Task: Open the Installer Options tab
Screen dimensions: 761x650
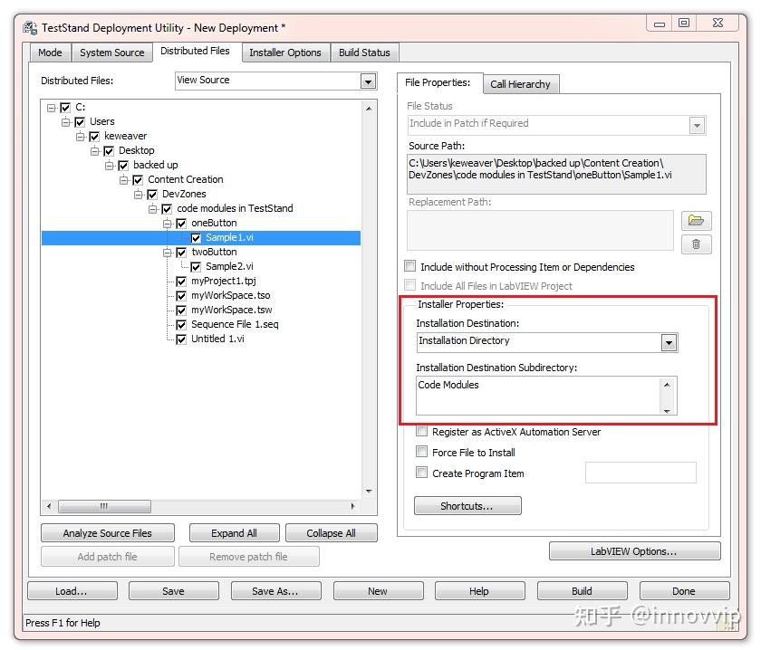Action: (285, 53)
